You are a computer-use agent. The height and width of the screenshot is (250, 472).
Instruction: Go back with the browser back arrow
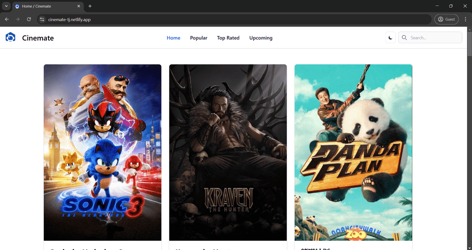(7, 19)
